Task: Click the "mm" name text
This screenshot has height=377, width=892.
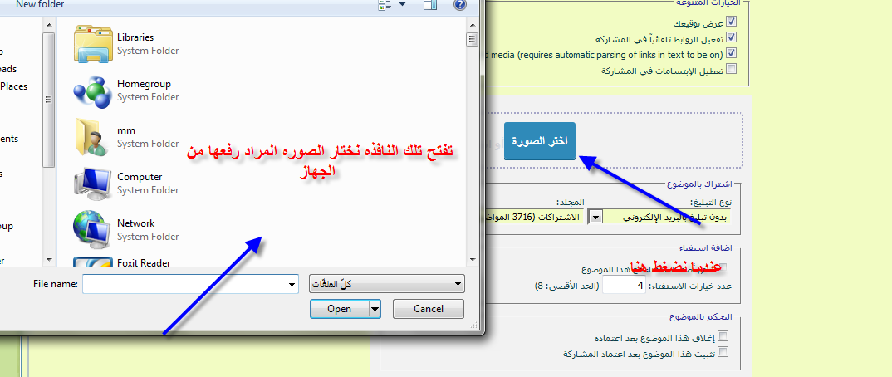Action: pyautogui.click(x=126, y=130)
